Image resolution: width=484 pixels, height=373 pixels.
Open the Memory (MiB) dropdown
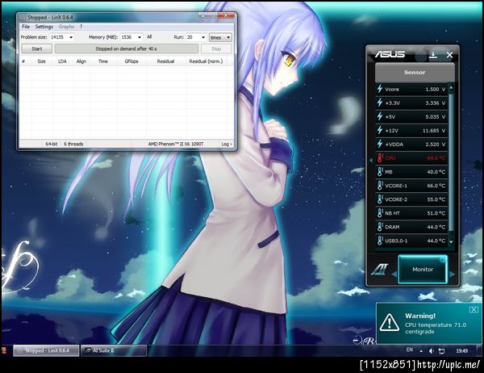140,37
